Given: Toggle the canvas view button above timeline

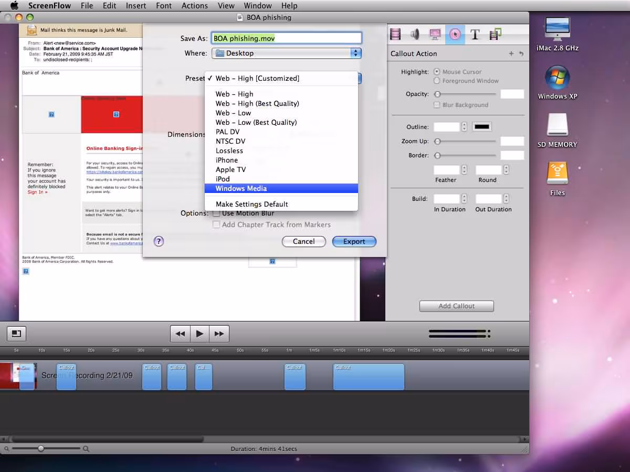Looking at the screenshot, I should point(16,334).
